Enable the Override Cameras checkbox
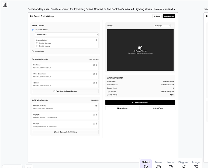Image resolution: width=208 pixels, height=168 pixels. click(37, 43)
